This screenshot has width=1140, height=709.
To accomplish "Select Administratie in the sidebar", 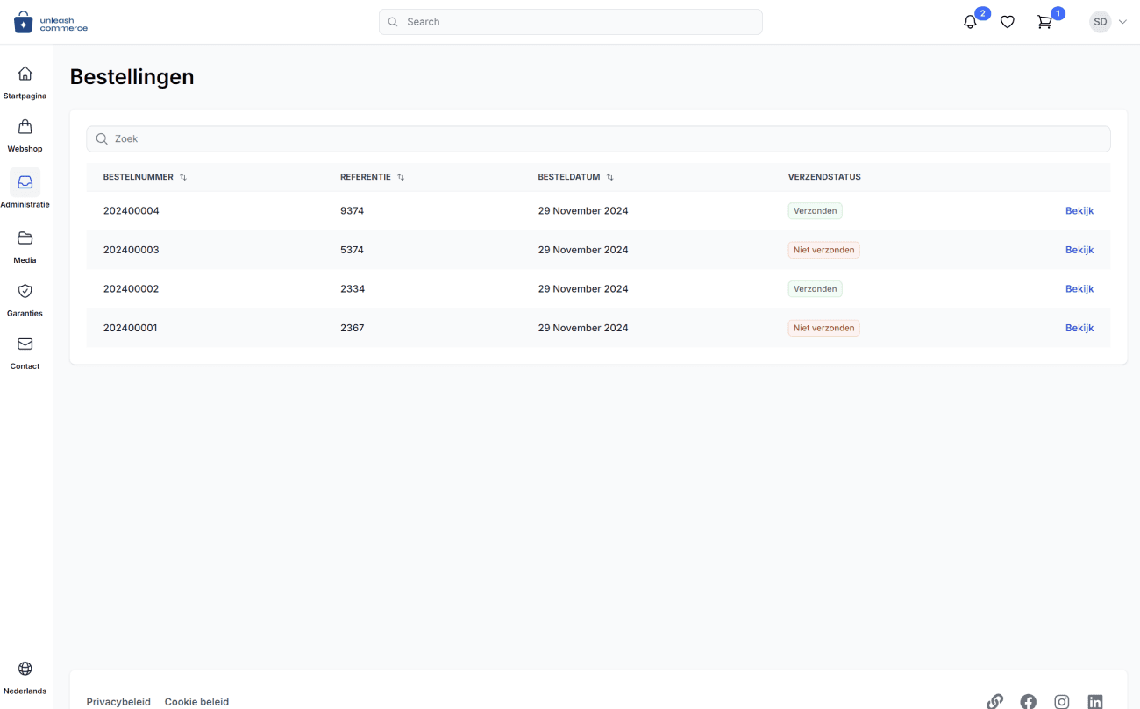I will click(x=25, y=189).
